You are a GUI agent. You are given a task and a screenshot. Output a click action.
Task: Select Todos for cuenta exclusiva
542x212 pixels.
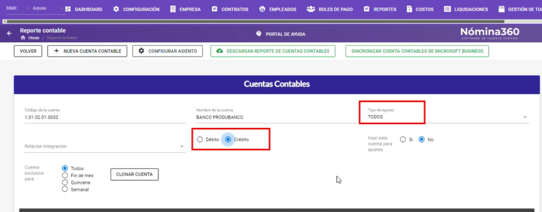pos(64,168)
